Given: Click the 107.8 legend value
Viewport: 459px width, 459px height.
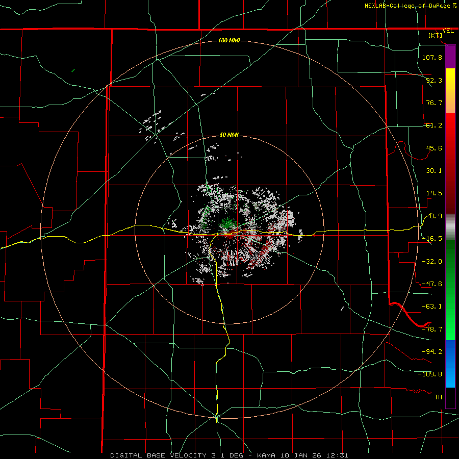Looking at the screenshot, I should [432, 57].
